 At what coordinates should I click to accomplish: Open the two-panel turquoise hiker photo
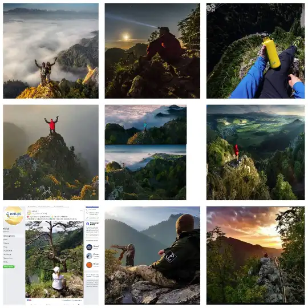(x=145, y=152)
